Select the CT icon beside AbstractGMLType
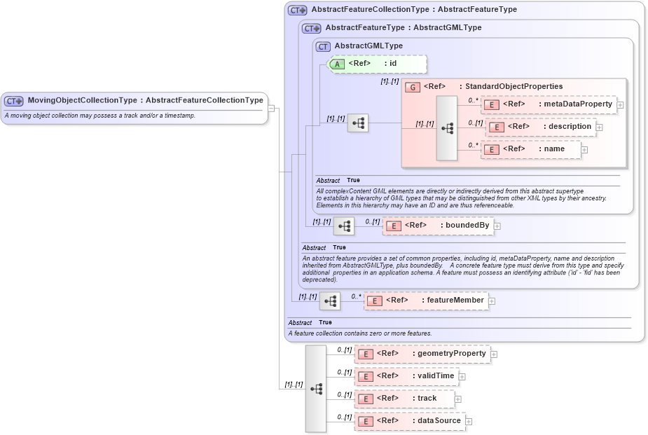 [323, 46]
